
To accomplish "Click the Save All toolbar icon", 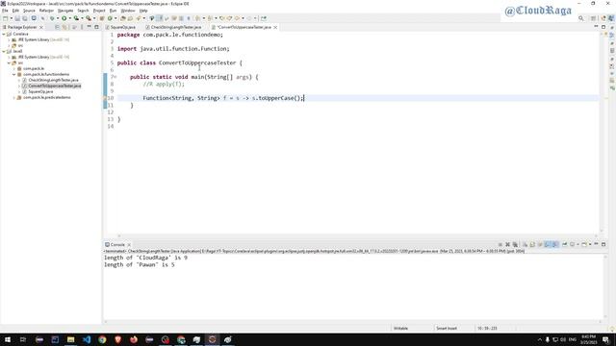I will (x=25, y=18).
